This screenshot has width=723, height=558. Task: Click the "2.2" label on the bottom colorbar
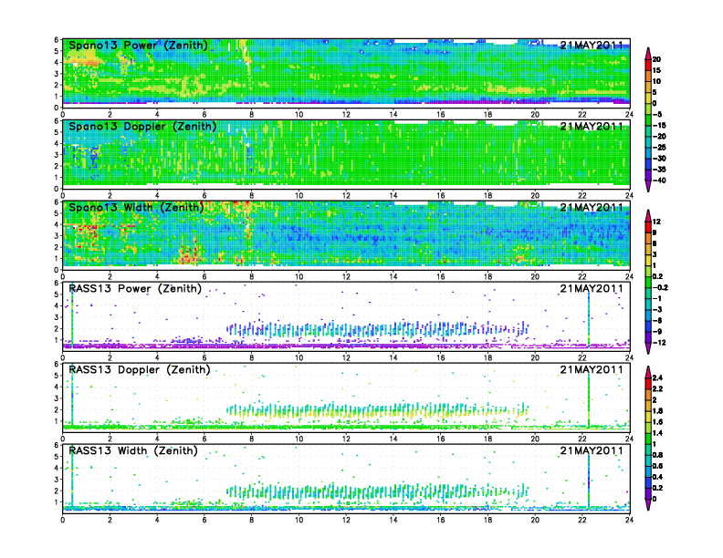(657, 388)
